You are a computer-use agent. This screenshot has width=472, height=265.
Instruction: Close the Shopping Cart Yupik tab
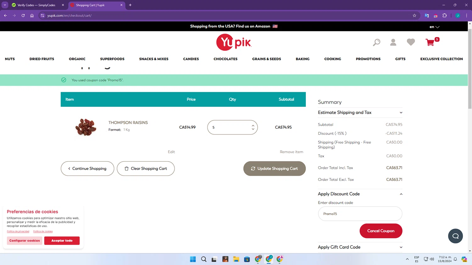pyautogui.click(x=121, y=5)
